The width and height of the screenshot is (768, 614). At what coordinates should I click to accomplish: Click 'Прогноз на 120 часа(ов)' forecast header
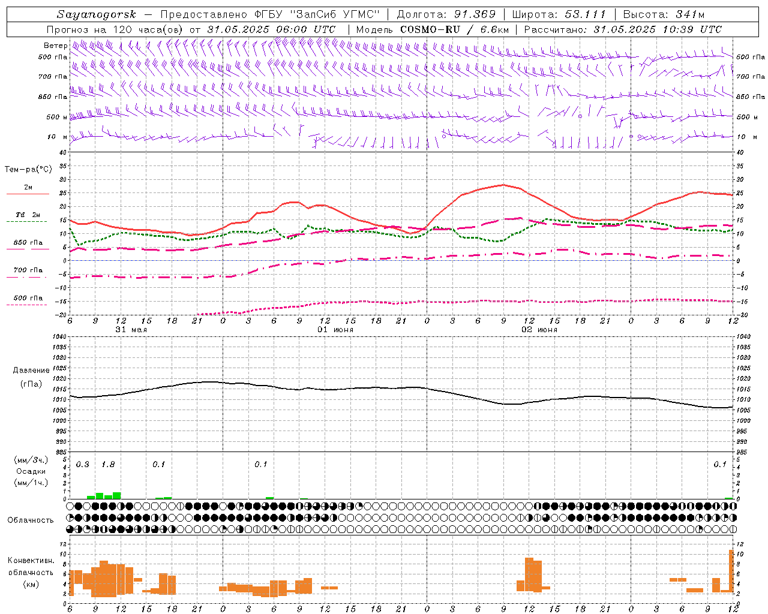[x=116, y=29]
